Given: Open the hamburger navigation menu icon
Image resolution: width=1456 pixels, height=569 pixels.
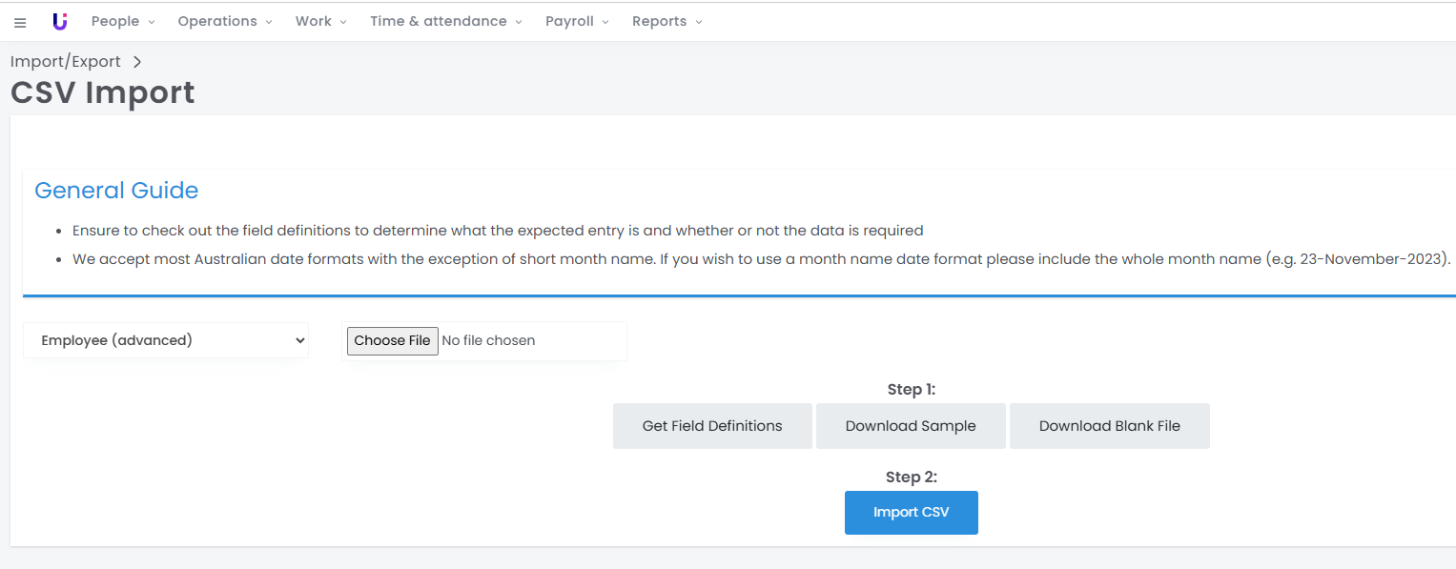Looking at the screenshot, I should click(x=20, y=22).
